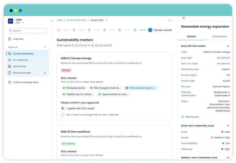The height and width of the screenshot is (163, 236).
Task: Click the CSRD breadcrumb link
Action: 60,20
